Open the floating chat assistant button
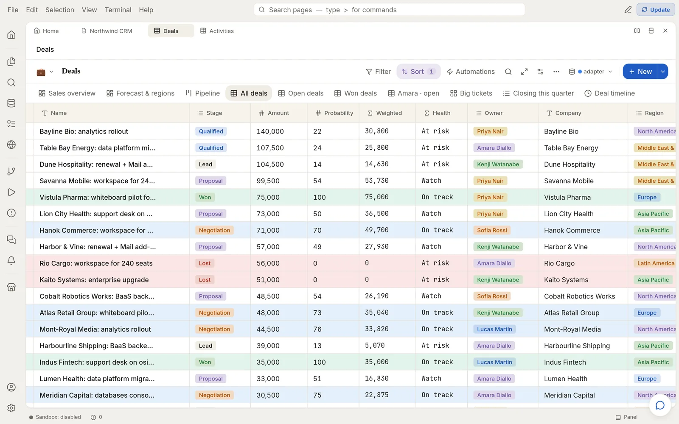Image resolution: width=679 pixels, height=424 pixels. [660, 405]
